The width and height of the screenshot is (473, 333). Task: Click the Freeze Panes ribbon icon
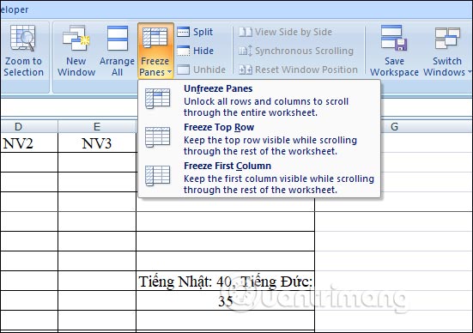click(x=155, y=38)
